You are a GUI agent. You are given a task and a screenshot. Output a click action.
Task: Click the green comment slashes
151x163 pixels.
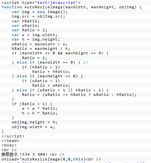point(86,62)
